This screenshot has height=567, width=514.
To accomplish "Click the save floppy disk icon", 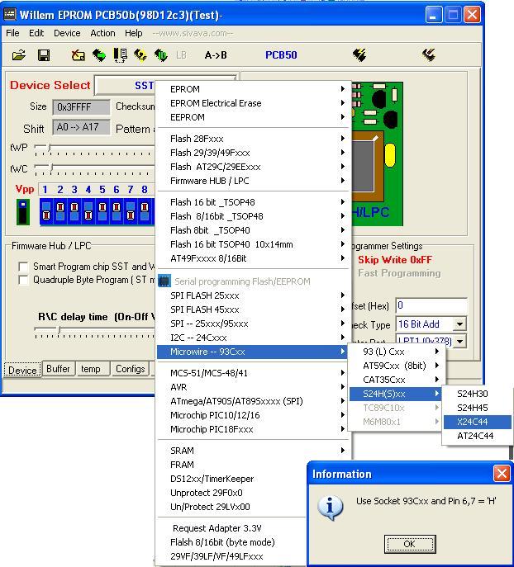I will (x=44, y=55).
